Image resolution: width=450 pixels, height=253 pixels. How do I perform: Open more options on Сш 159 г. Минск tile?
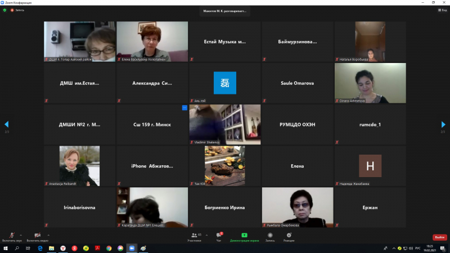tap(184, 107)
